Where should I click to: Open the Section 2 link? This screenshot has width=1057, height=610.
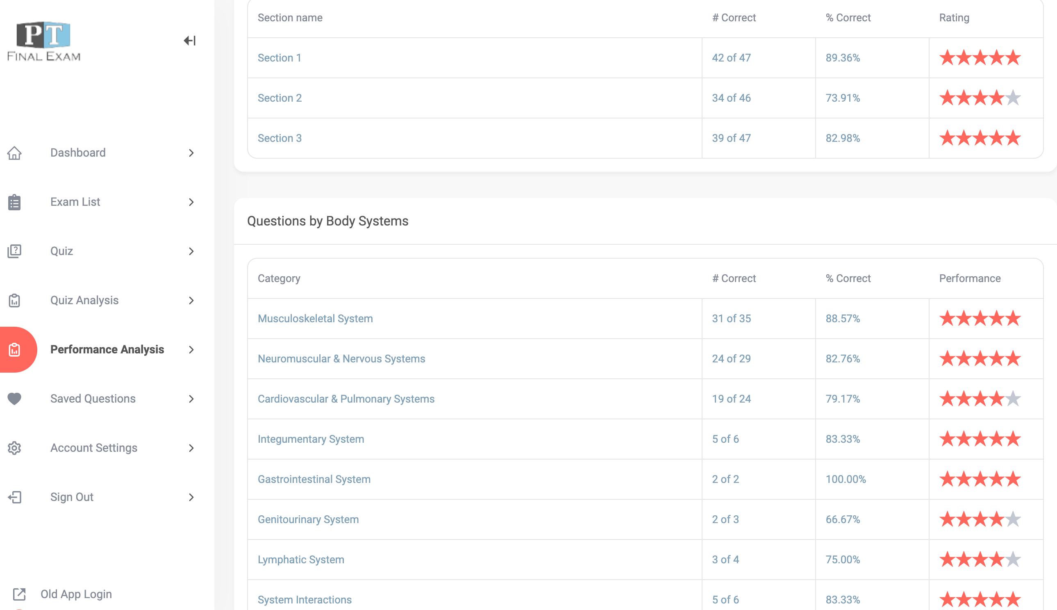280,98
